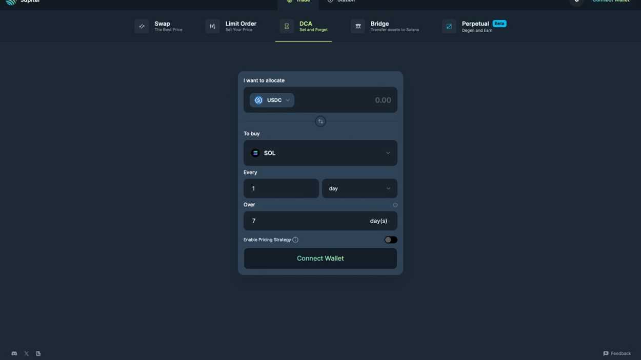Click the swap-direction arrows between tokens
Screen dimensions: 641x360
pos(320,121)
